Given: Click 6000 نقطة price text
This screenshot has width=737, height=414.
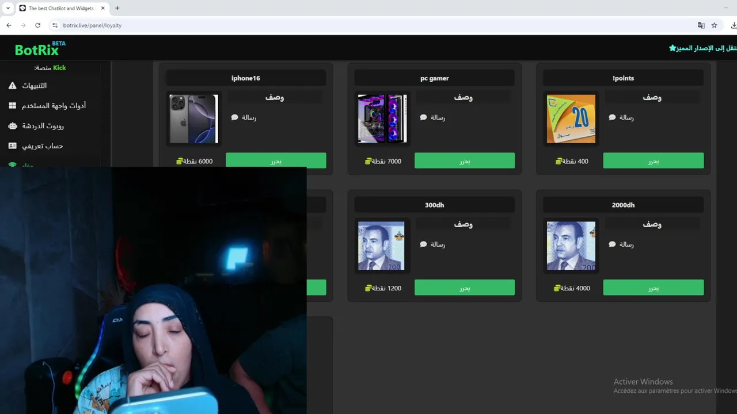Looking at the screenshot, I should pyautogui.click(x=199, y=162).
